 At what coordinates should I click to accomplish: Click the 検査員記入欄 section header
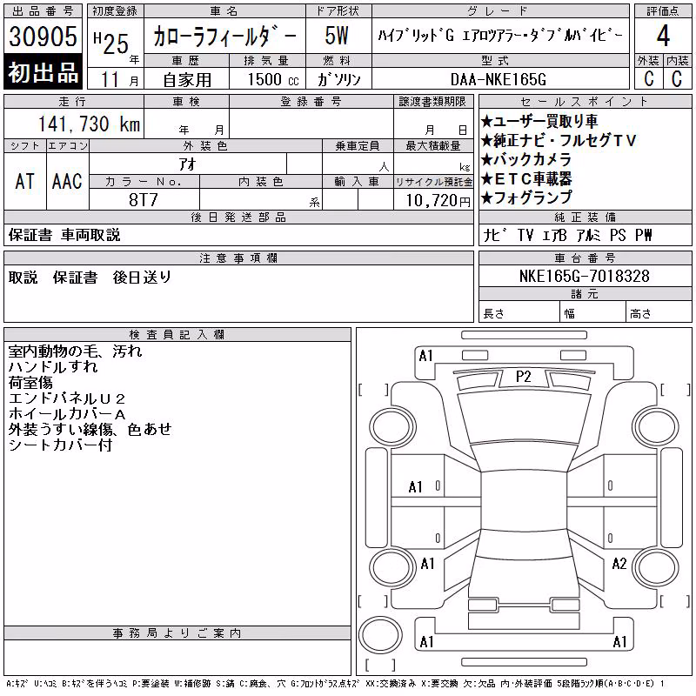tap(177, 334)
